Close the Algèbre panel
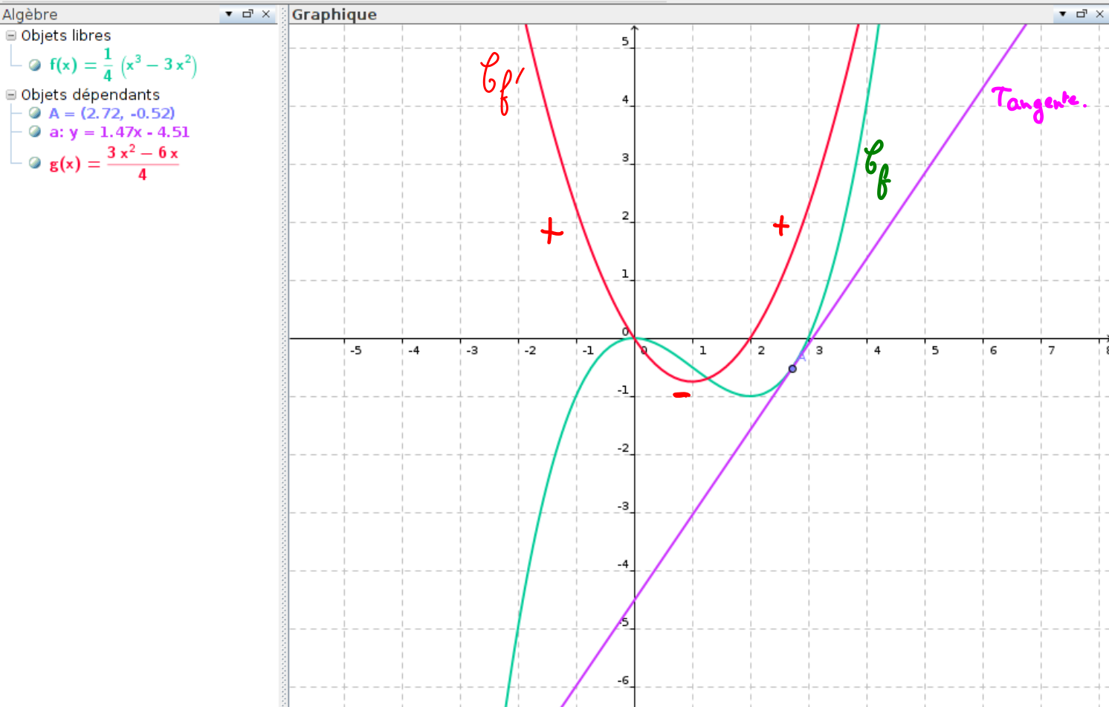This screenshot has width=1109, height=707. point(266,14)
